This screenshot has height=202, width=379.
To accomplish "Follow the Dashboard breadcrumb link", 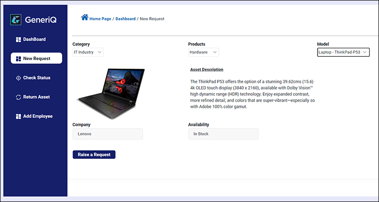I will pos(125,18).
